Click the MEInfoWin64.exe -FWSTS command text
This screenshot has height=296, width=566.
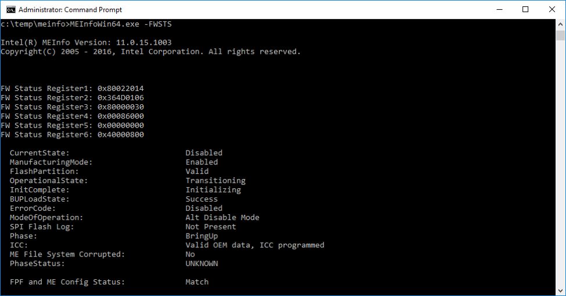point(120,24)
